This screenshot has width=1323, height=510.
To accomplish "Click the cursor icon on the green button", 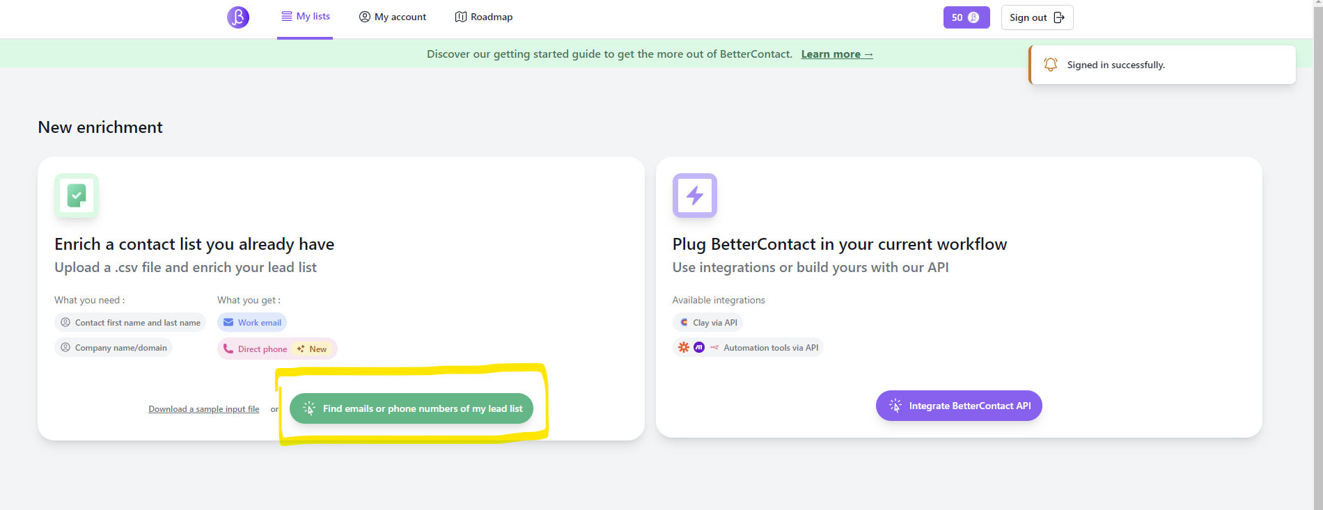I will tap(309, 408).
